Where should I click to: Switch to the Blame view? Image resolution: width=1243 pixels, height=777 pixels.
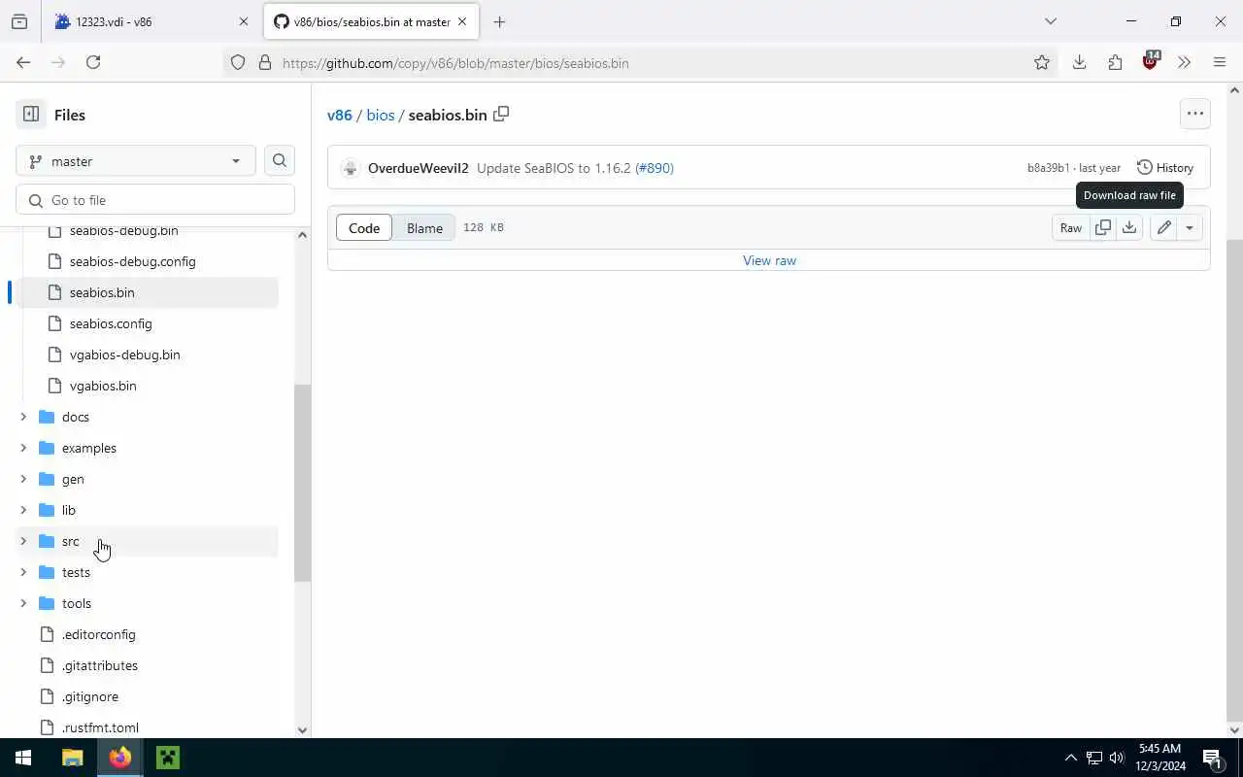[x=424, y=227]
